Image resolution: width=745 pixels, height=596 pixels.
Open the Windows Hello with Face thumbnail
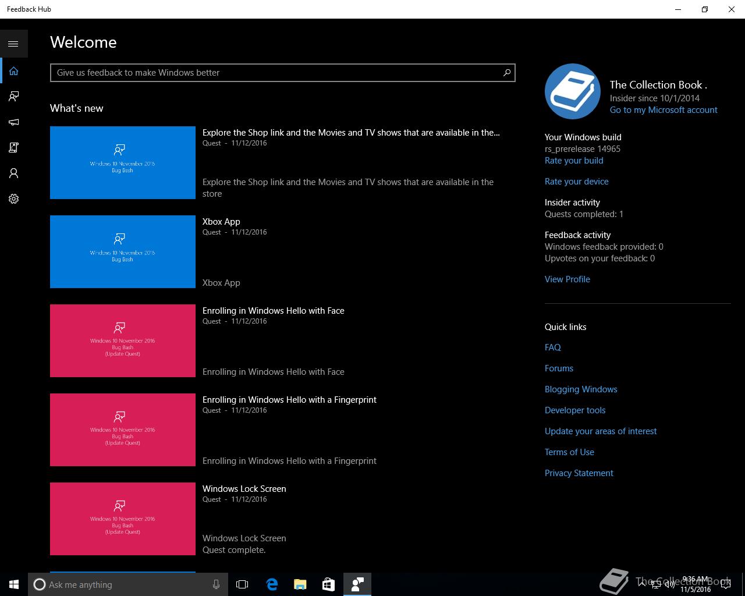[x=123, y=340]
